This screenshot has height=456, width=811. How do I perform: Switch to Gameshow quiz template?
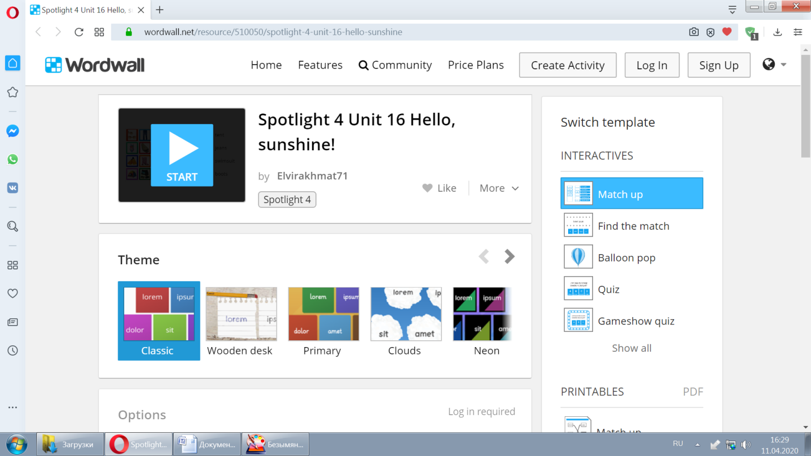pos(632,320)
